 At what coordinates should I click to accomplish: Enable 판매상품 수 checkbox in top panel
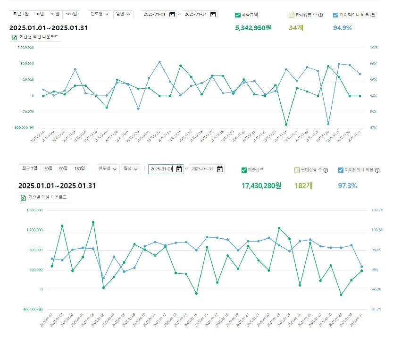(292, 15)
